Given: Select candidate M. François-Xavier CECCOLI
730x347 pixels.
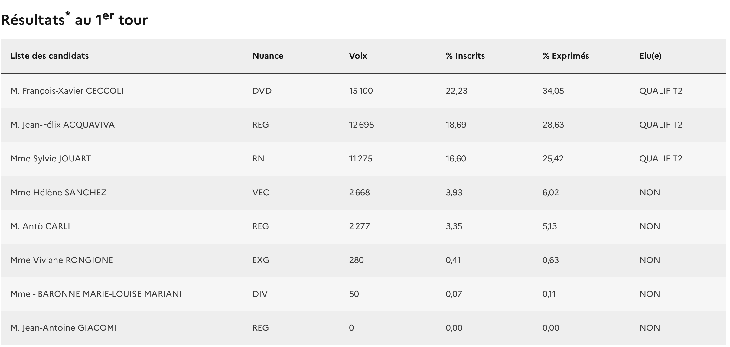Looking at the screenshot, I should [67, 91].
